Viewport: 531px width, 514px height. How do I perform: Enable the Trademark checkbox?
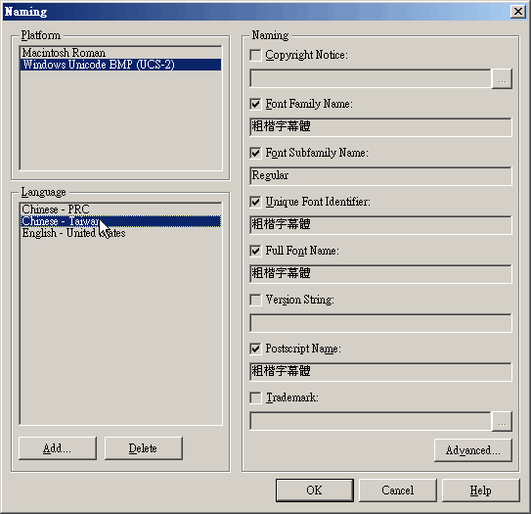coord(255,397)
